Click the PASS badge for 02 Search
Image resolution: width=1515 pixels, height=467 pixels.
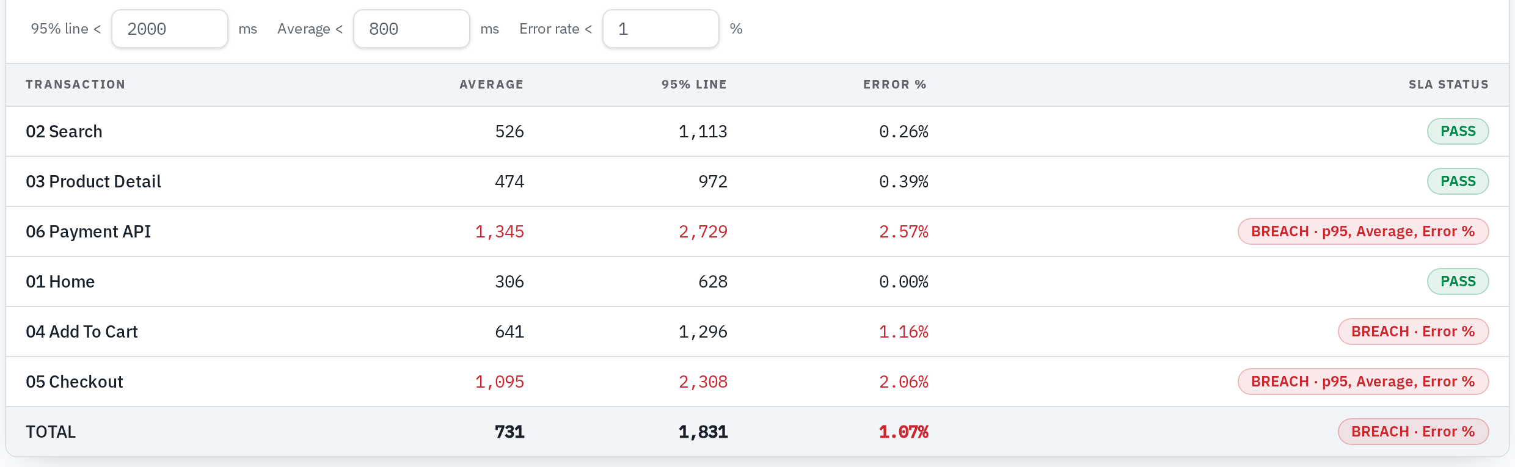pos(1458,131)
